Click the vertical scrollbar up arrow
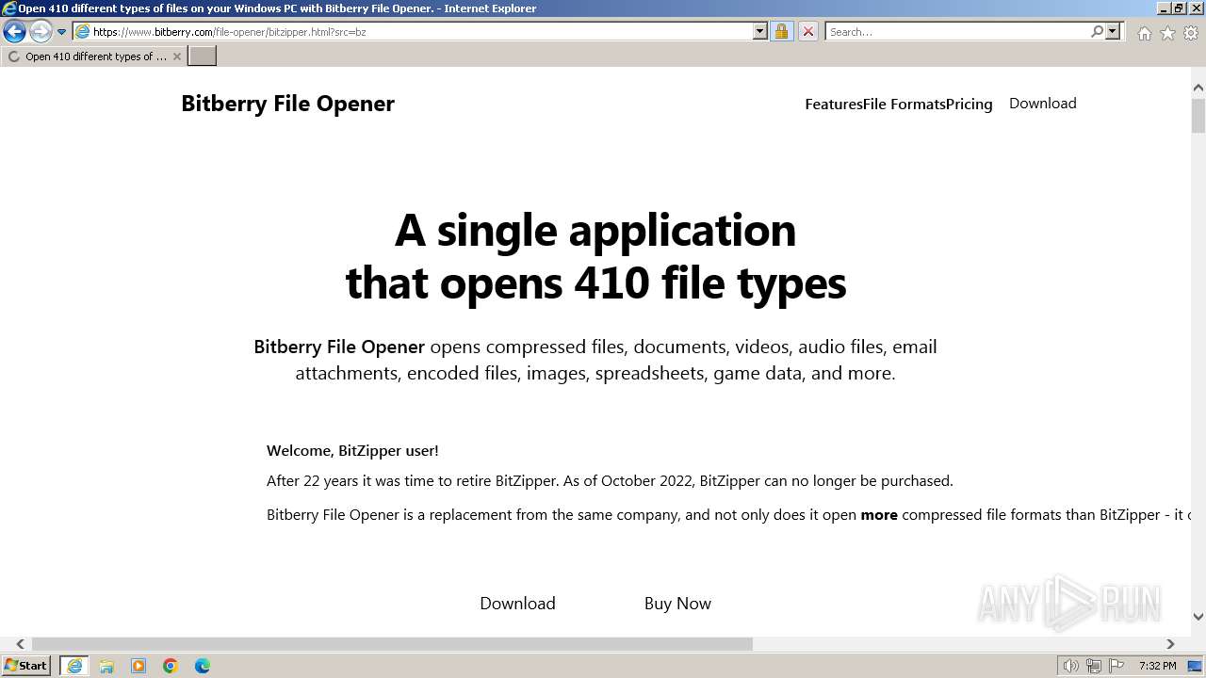 (1198, 89)
